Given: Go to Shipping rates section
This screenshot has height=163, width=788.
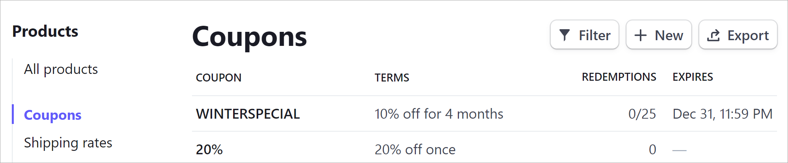Looking at the screenshot, I should 68,143.
